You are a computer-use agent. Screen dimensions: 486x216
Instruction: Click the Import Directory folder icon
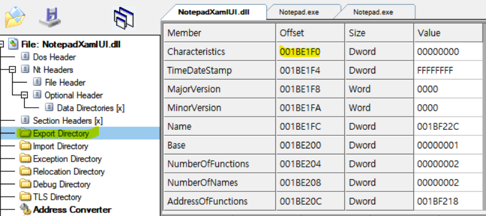(x=25, y=145)
